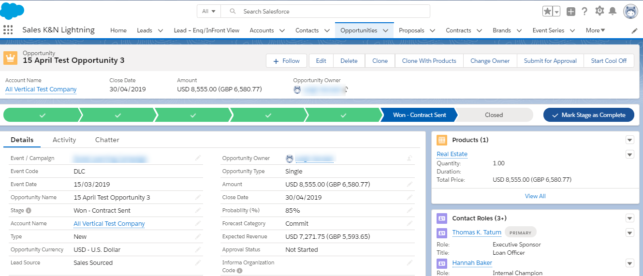Edit the Account Name field pencil
This screenshot has width=643, height=276.
click(198, 223)
